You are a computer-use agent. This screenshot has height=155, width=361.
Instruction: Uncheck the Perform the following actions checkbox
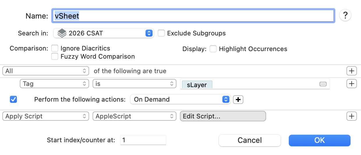tap(13, 99)
